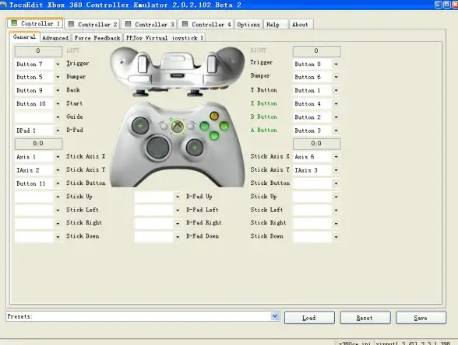Click the Load button
Viewport: 458px width, 345px height.
(x=309, y=318)
